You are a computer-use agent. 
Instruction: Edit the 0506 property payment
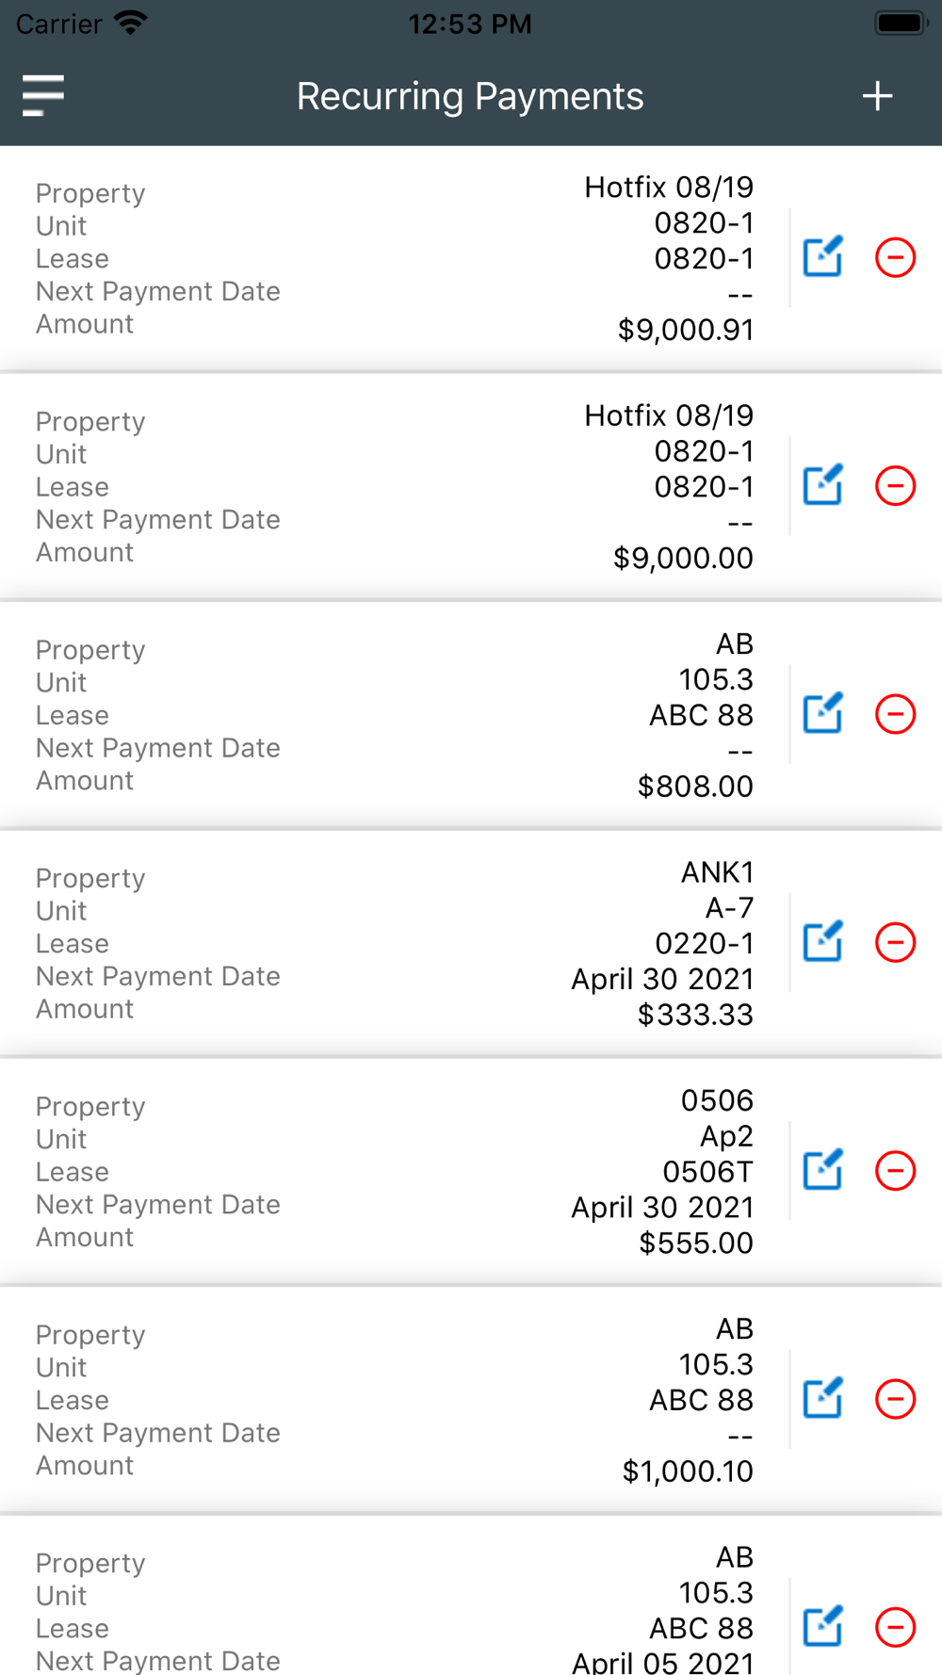tap(822, 1171)
